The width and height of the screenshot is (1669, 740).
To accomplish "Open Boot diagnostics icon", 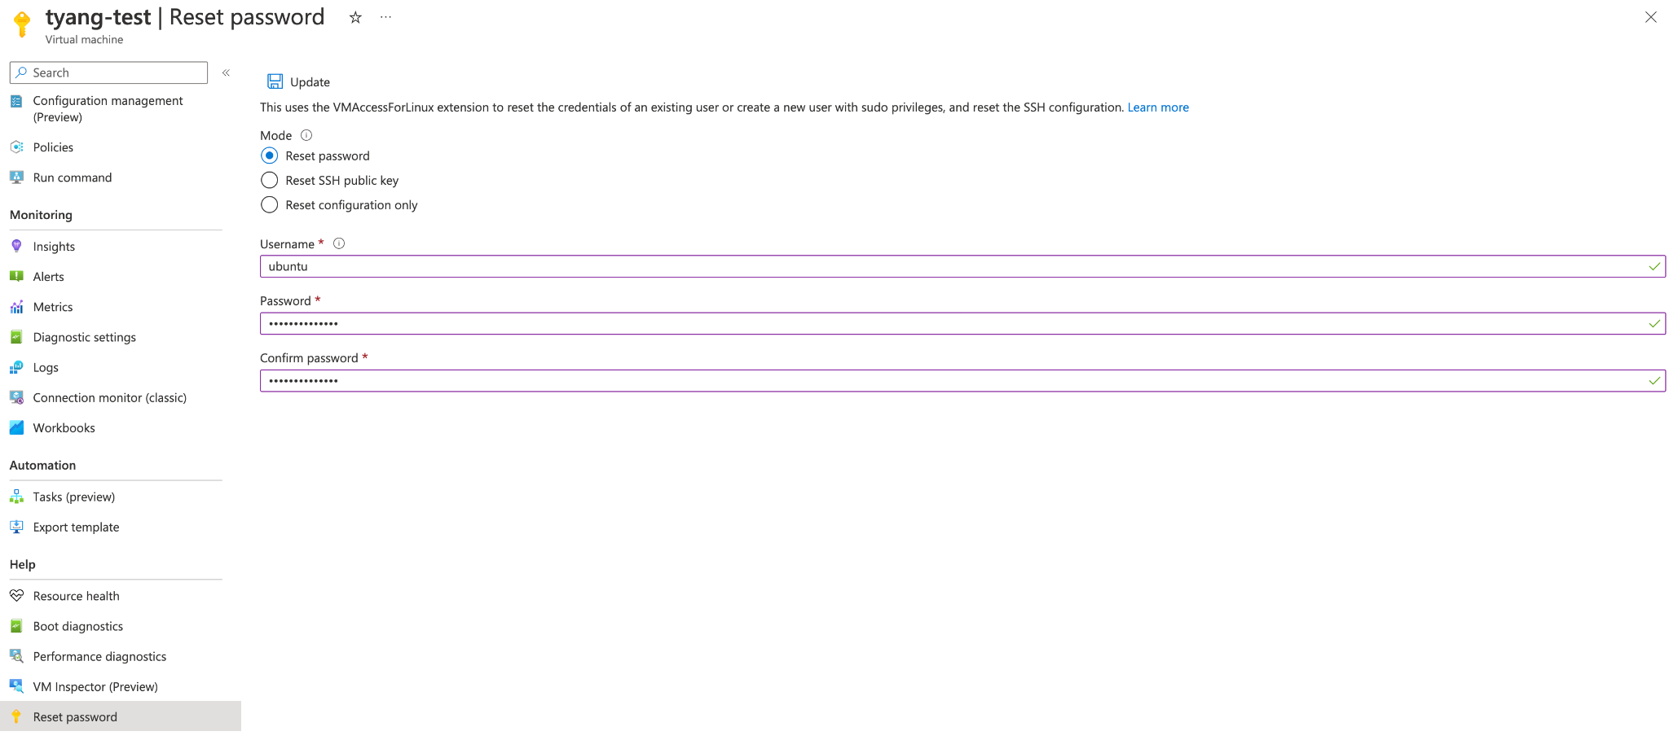I will 17,626.
